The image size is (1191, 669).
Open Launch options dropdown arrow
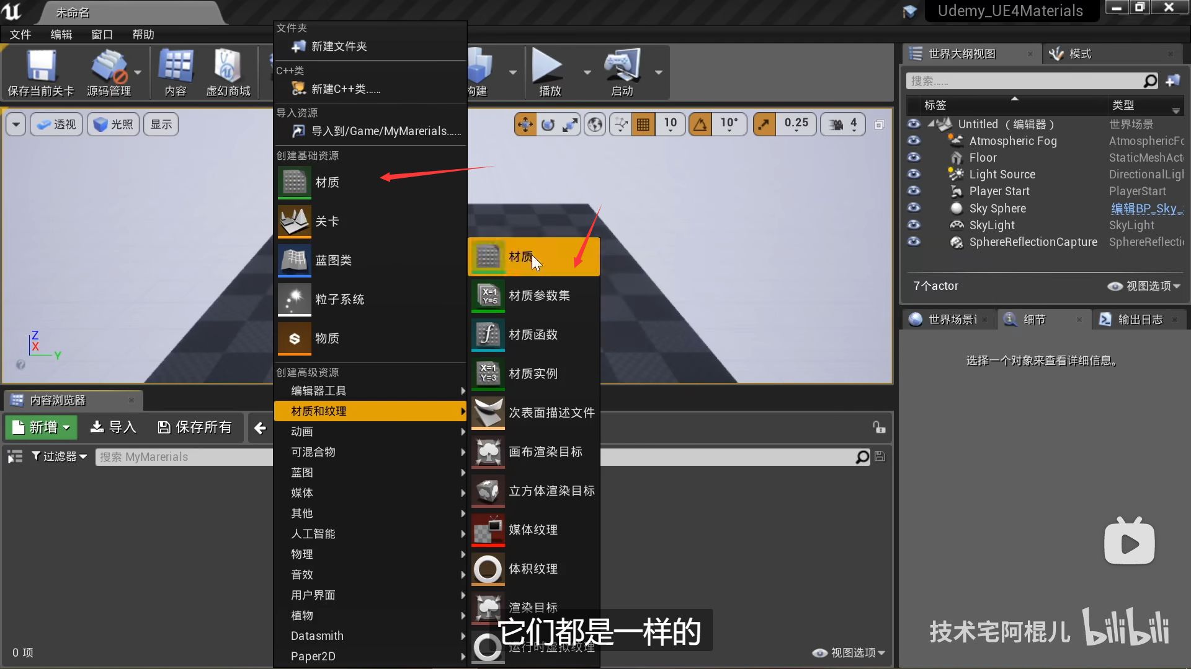coord(659,72)
